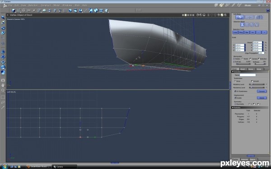Viewport: 271px width, 169px height.
Task: Select the hand pan tool in left sidebar
Action: click(3, 85)
